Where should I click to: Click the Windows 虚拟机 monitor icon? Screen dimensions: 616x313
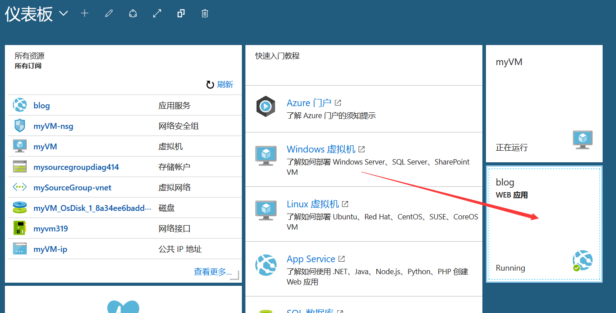click(x=266, y=155)
